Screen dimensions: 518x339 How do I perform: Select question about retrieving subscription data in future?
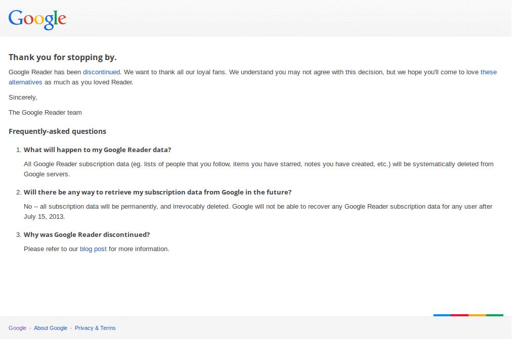tap(158, 192)
